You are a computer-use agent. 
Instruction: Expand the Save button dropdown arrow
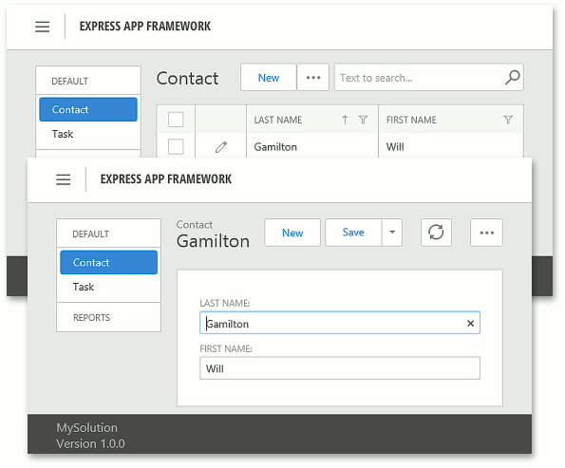(392, 233)
